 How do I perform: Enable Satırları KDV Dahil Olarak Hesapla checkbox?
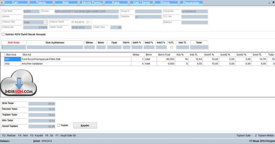(3, 35)
